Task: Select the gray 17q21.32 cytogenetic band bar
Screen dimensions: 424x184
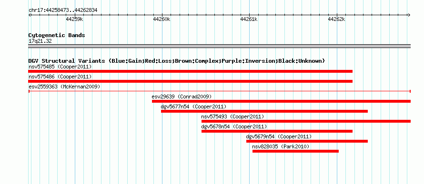Action: (220, 46)
